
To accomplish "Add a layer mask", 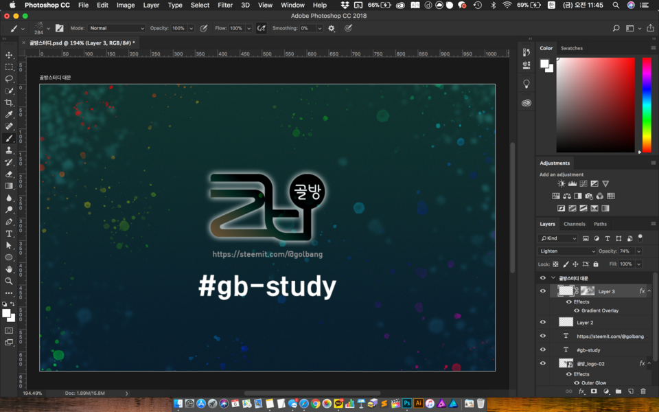I will (x=593, y=391).
